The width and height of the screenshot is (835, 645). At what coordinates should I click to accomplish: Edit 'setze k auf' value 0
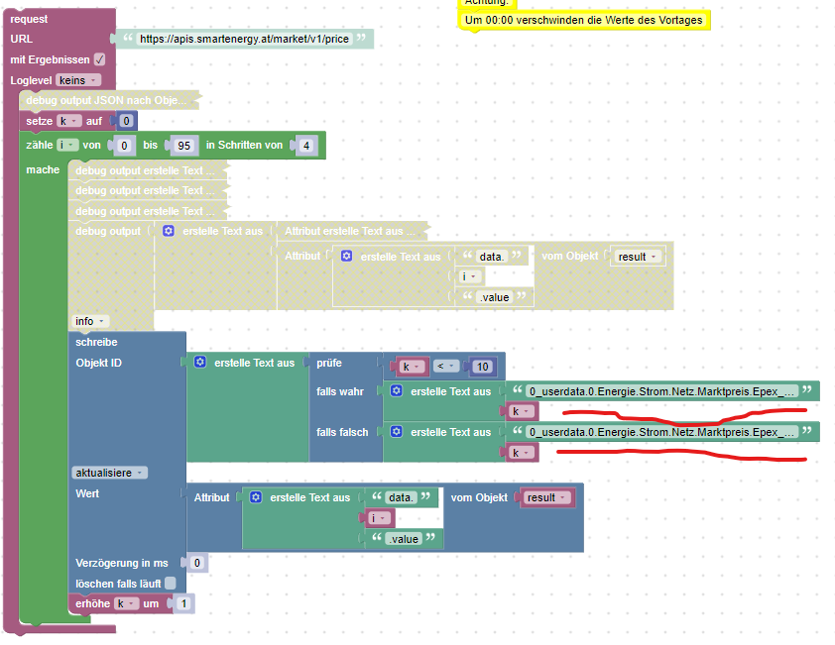(x=126, y=121)
